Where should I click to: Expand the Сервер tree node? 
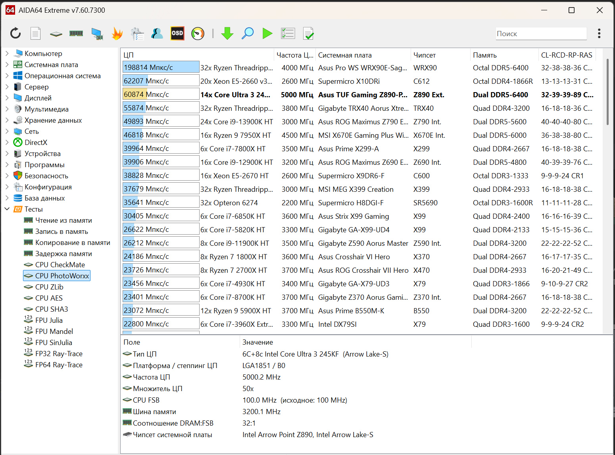[7, 87]
